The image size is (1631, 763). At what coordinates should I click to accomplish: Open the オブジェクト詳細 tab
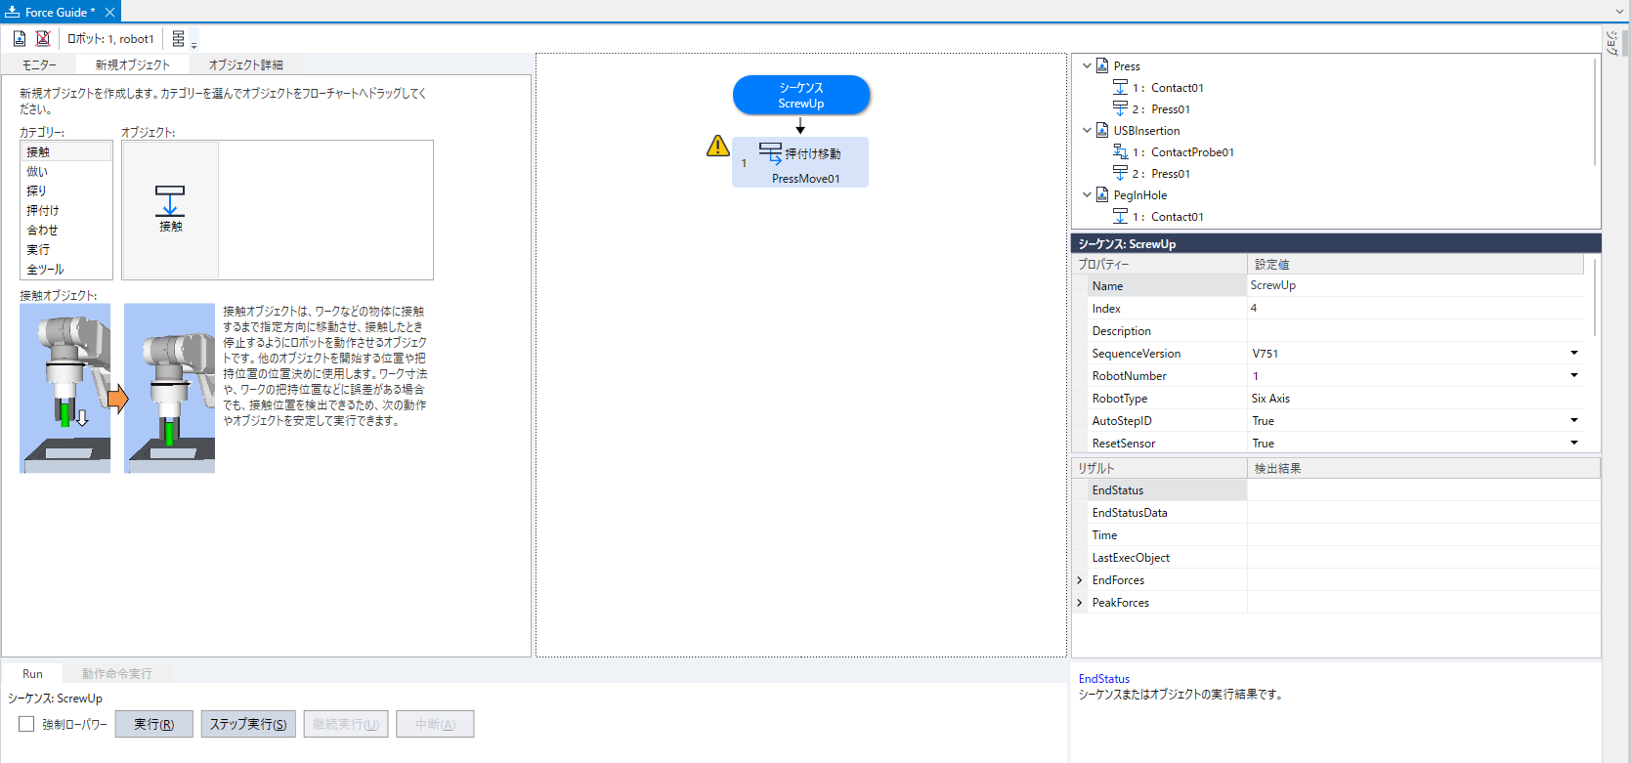[x=245, y=64]
